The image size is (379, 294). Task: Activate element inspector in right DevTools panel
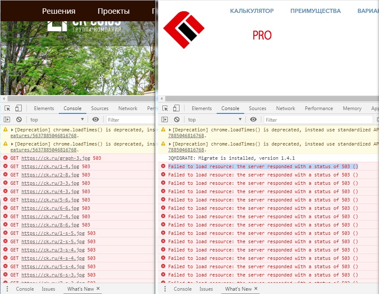[165, 108]
